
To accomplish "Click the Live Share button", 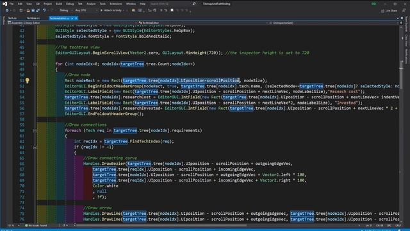I will [x=389, y=11].
